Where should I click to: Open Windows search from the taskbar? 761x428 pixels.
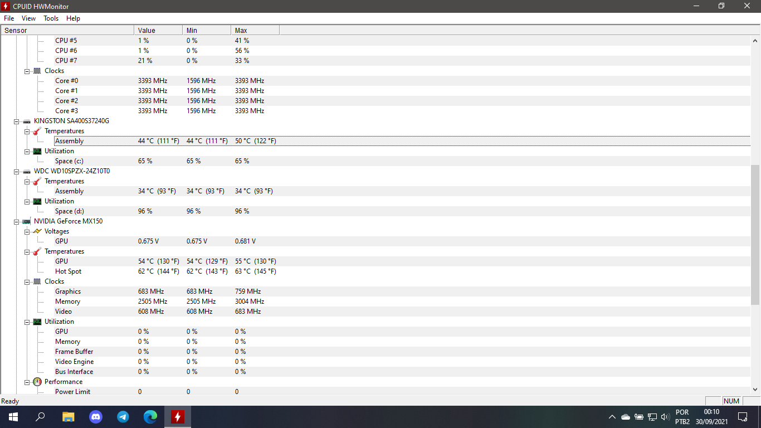coord(40,417)
